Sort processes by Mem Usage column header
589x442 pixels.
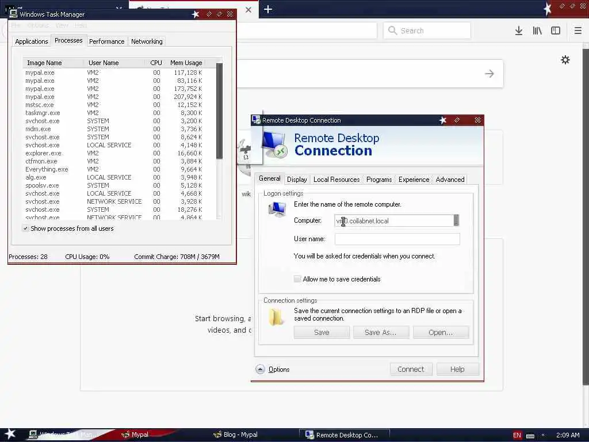coord(186,63)
